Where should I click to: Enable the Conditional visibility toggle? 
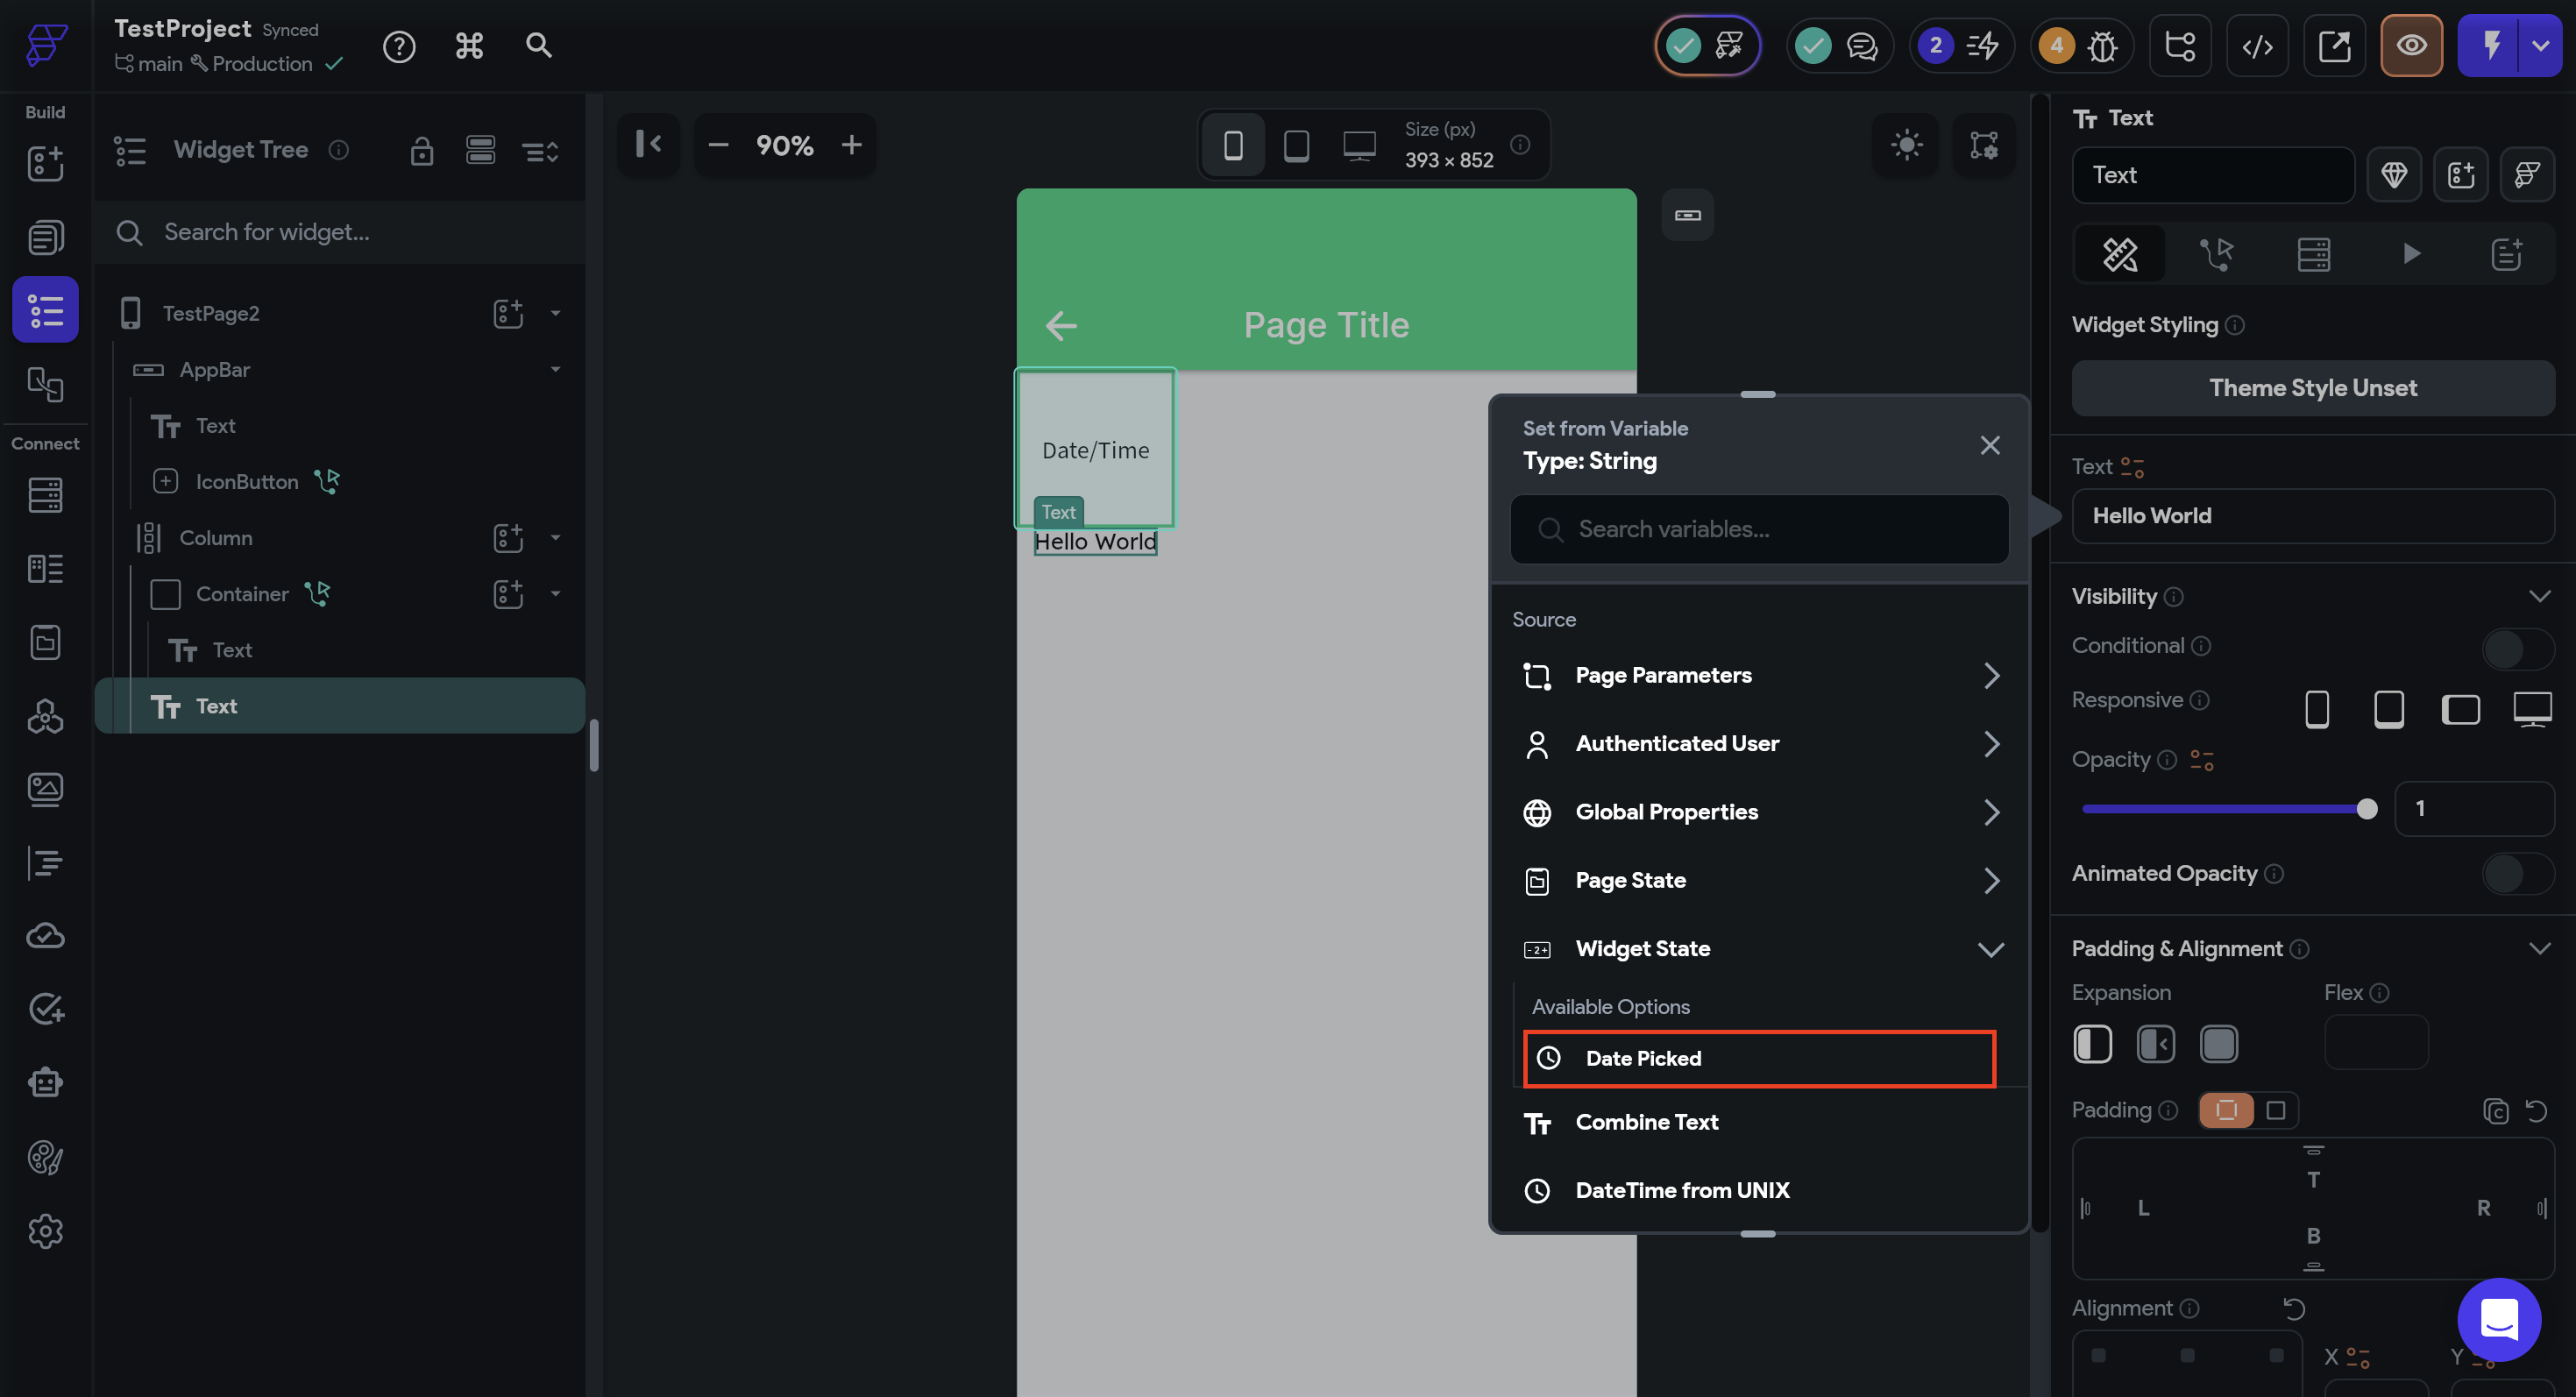click(2517, 648)
